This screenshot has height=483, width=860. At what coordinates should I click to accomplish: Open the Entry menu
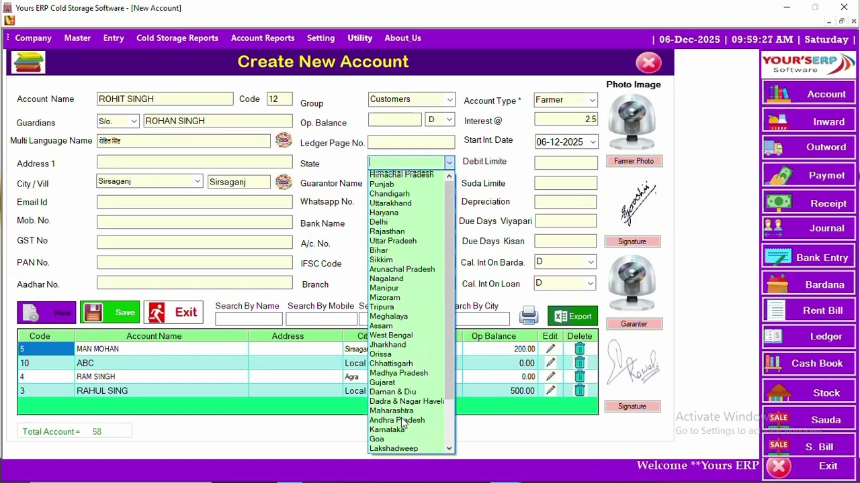pyautogui.click(x=114, y=38)
